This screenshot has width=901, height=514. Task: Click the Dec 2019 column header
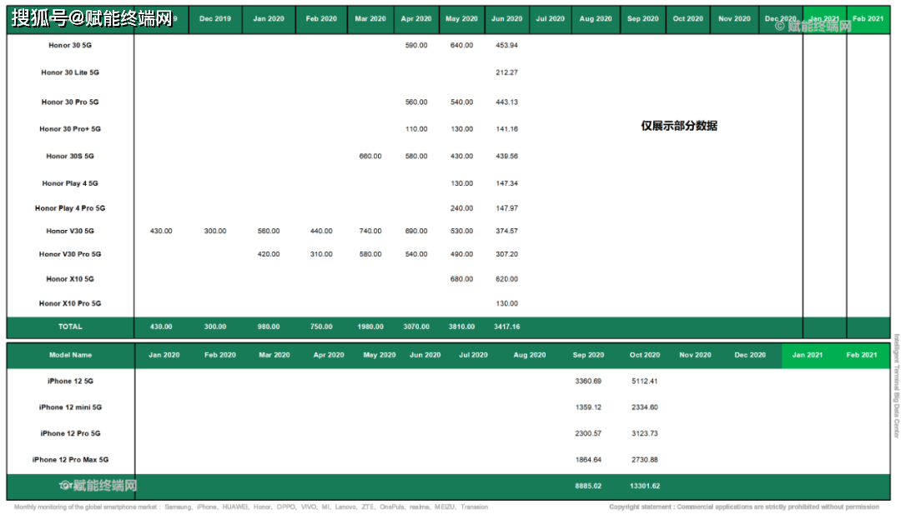pyautogui.click(x=215, y=18)
